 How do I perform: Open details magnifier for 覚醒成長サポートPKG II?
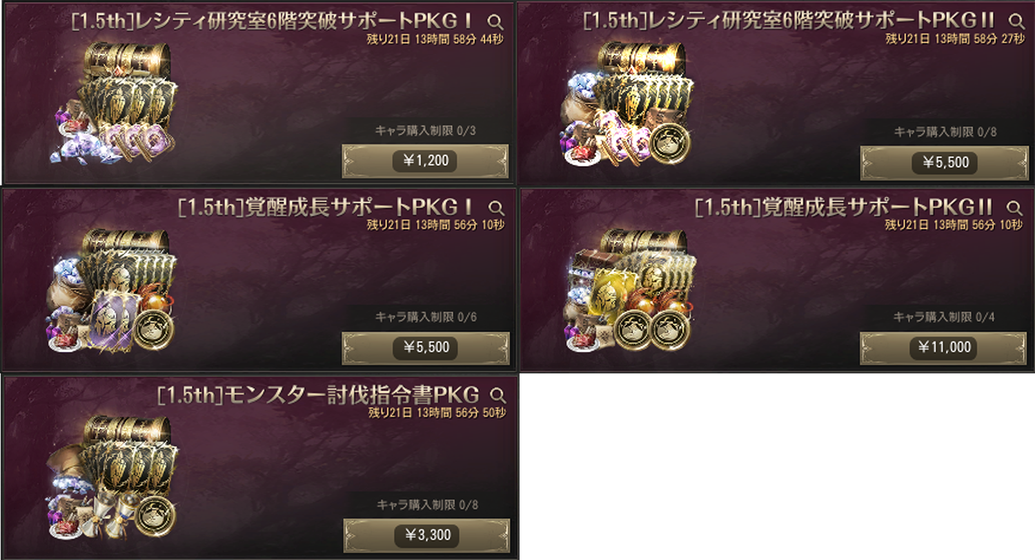[x=1014, y=207]
